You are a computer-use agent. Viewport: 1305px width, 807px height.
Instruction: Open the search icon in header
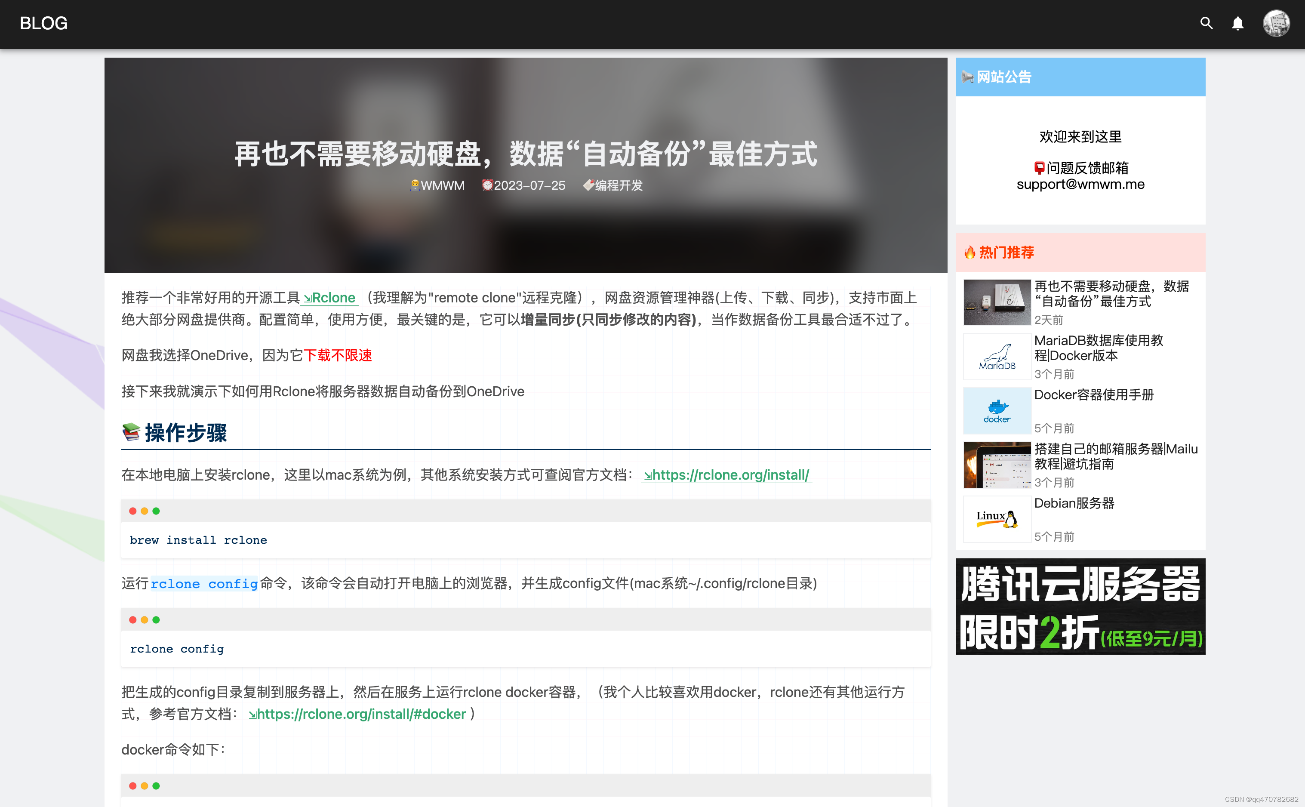coord(1206,23)
